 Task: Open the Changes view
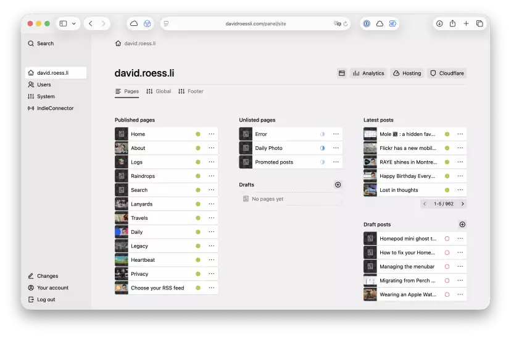point(43,276)
